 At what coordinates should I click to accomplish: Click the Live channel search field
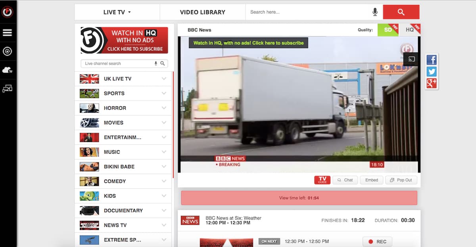[118, 64]
